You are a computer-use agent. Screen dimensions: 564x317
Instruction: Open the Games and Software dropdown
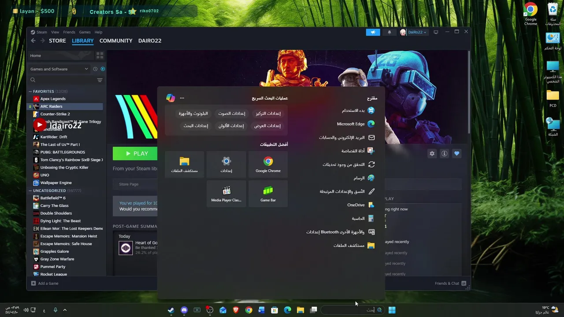point(59,69)
